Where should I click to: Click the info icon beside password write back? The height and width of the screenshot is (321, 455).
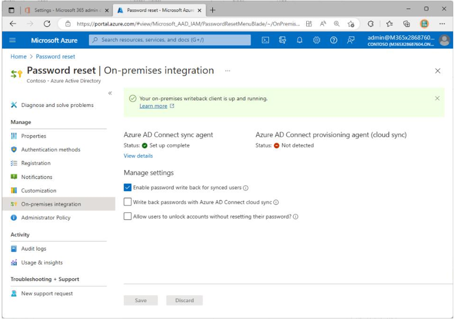pos(246,188)
